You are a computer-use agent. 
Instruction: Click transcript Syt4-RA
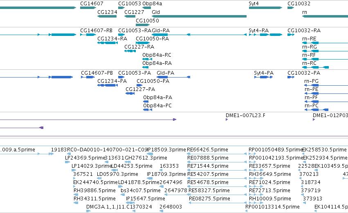[x=259, y=30]
